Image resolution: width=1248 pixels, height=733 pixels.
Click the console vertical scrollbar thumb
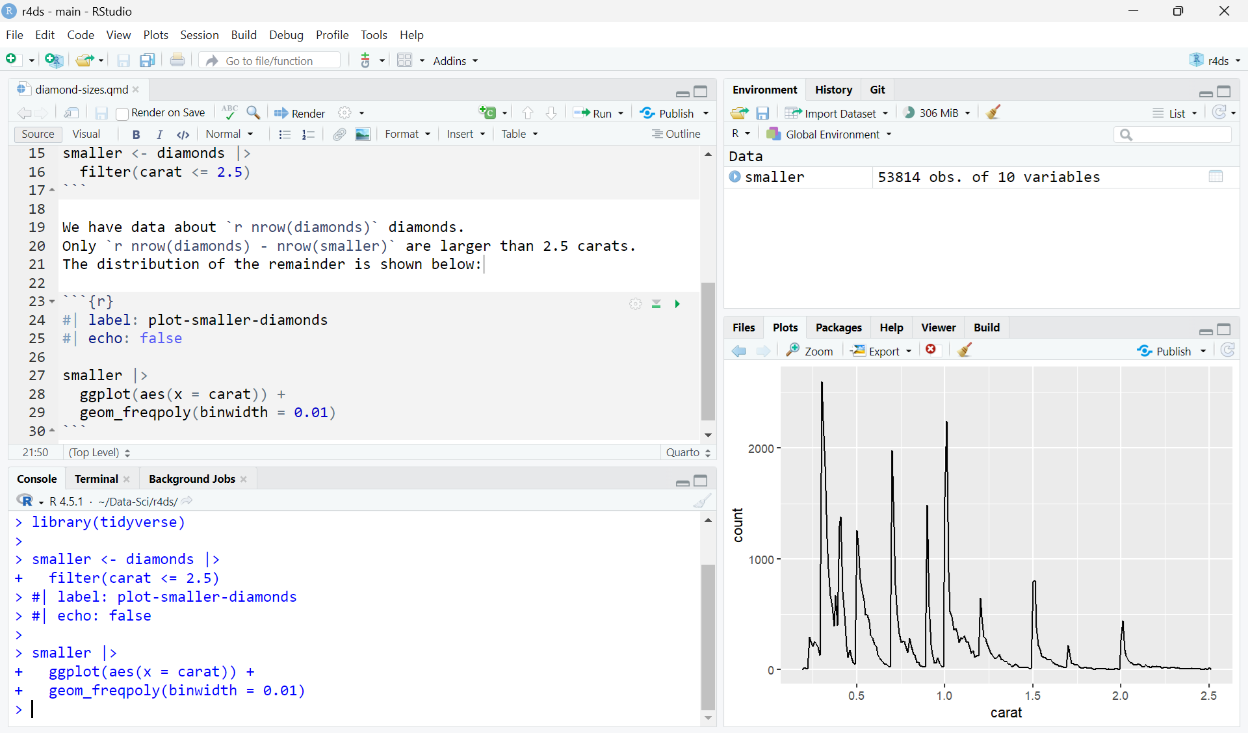[x=708, y=637]
